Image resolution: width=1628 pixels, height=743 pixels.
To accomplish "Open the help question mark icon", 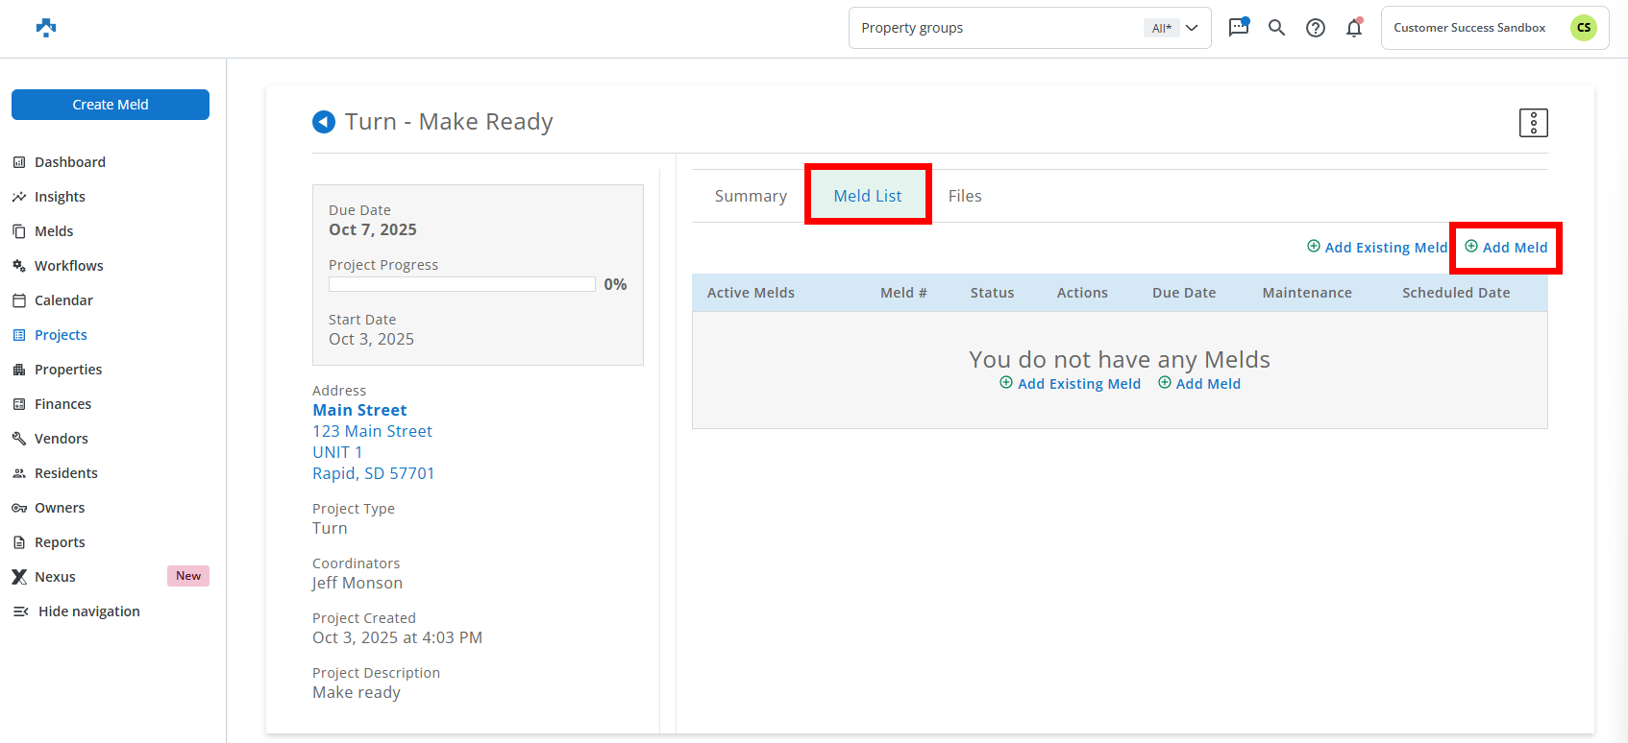I will (1315, 28).
